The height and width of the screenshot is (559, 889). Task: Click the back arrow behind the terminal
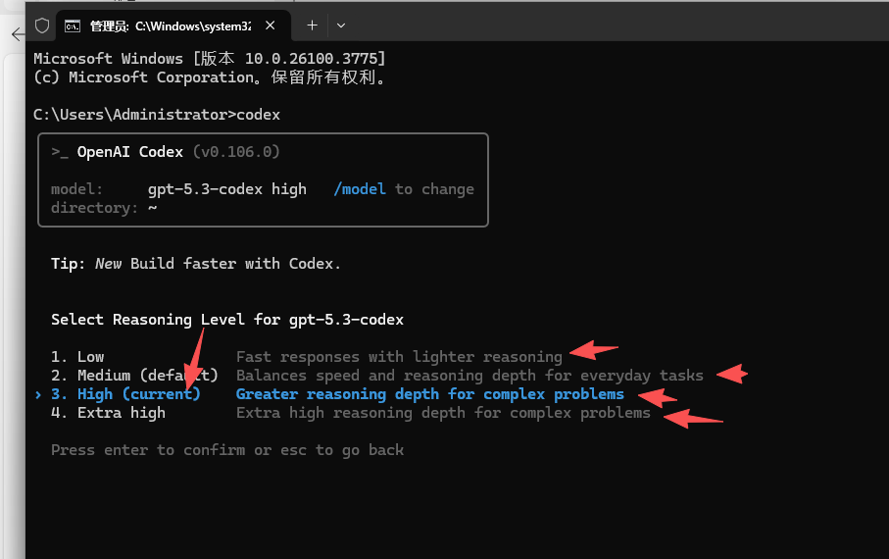17,34
